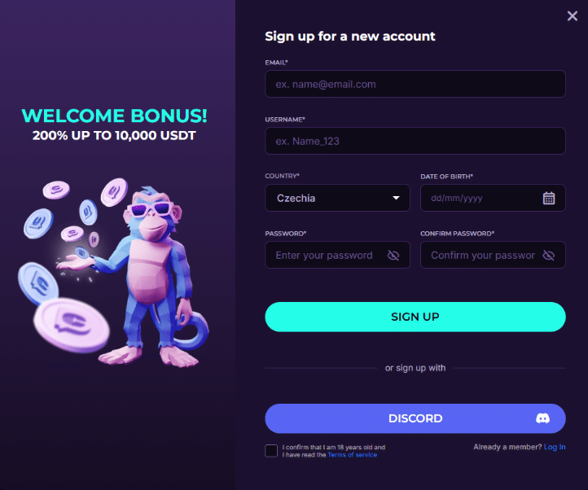The height and width of the screenshot is (490, 588).
Task: Focus the Confirm Password field
Action: 482,256
